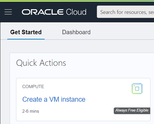This screenshot has height=124, width=154.
Task: Click the blue underline beneath Get Started
Action: tap(26, 39)
